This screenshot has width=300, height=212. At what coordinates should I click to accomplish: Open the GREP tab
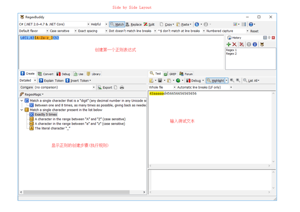click(170, 74)
